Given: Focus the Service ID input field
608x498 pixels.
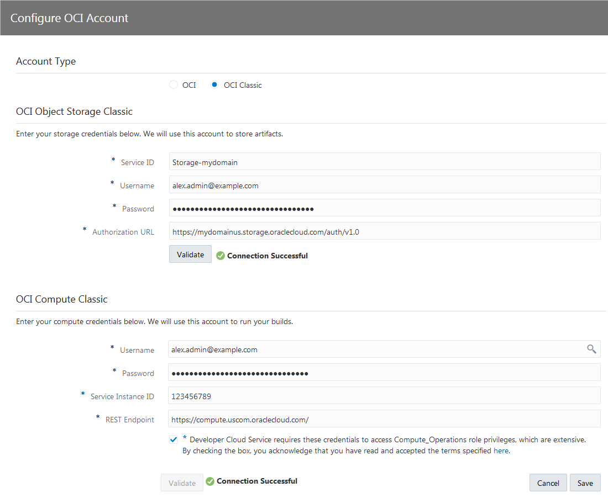Looking at the screenshot, I should tap(384, 162).
